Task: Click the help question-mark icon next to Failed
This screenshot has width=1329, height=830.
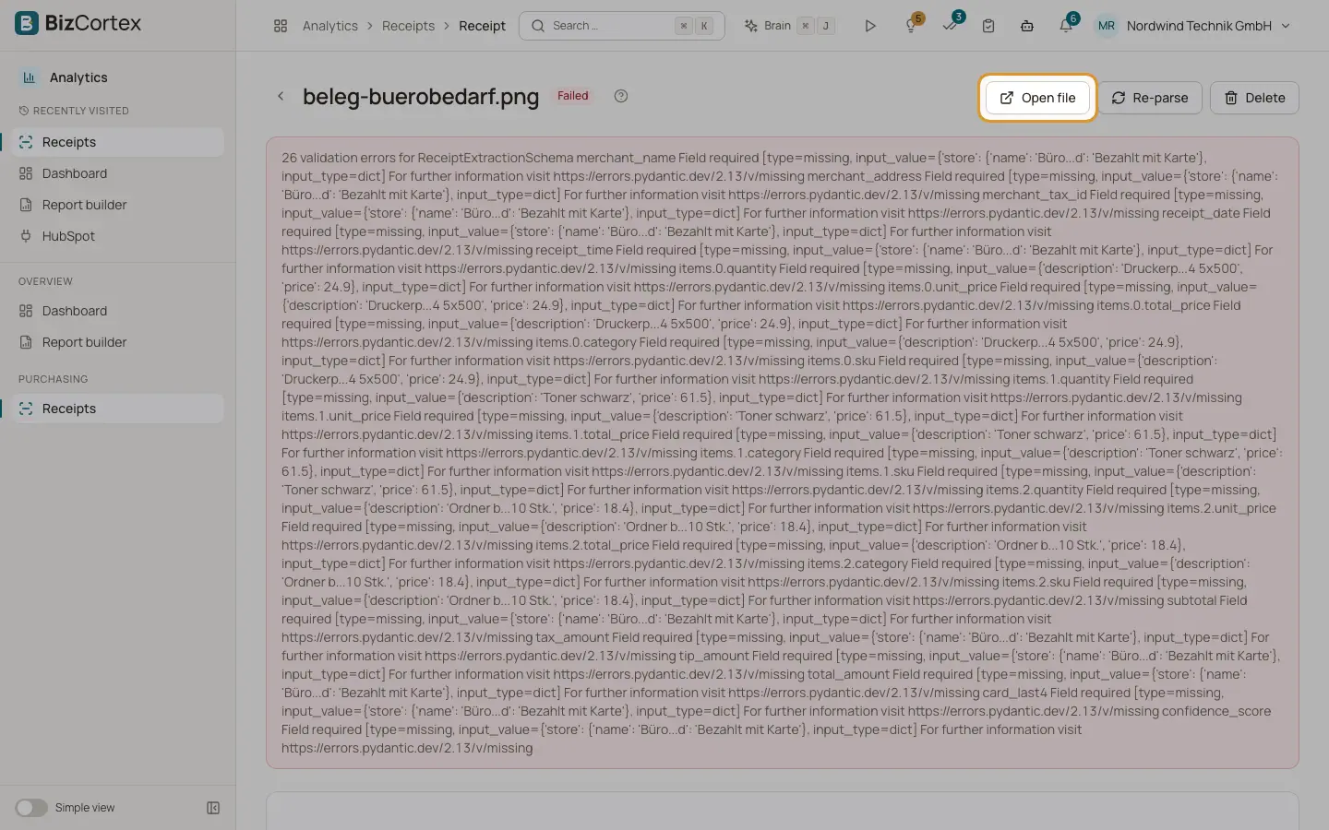Action: [x=621, y=96]
